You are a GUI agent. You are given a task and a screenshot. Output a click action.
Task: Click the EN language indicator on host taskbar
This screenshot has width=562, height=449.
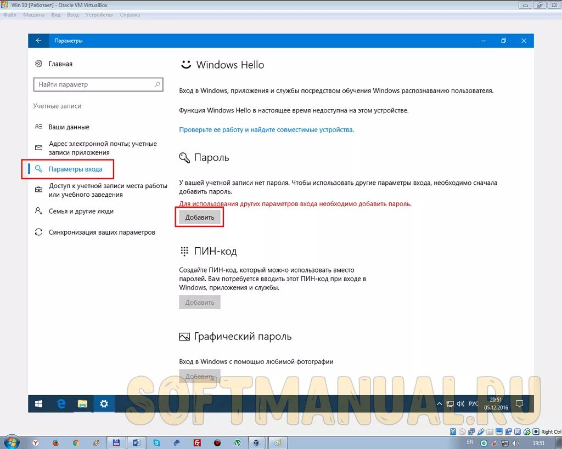tap(470, 442)
